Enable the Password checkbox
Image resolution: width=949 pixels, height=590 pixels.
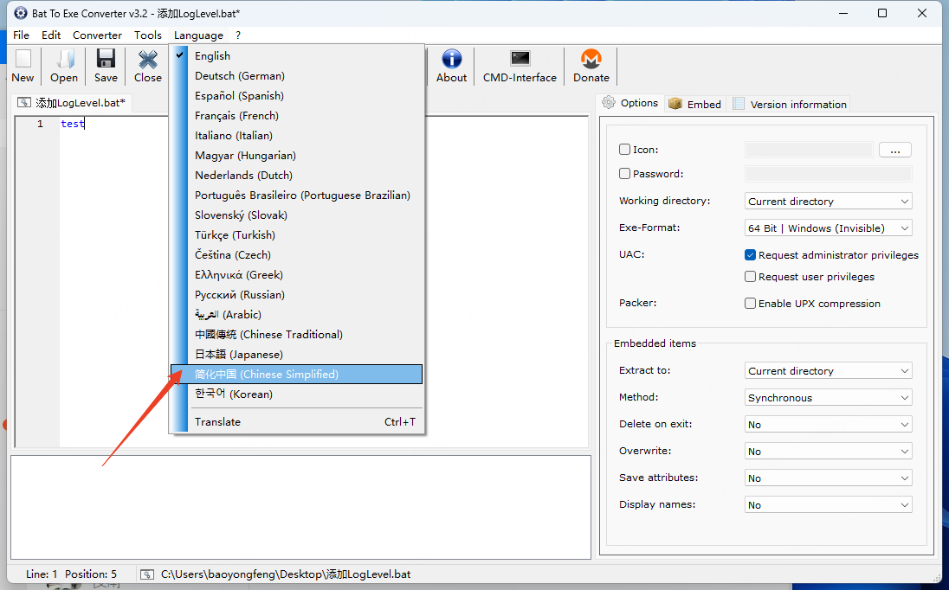624,174
